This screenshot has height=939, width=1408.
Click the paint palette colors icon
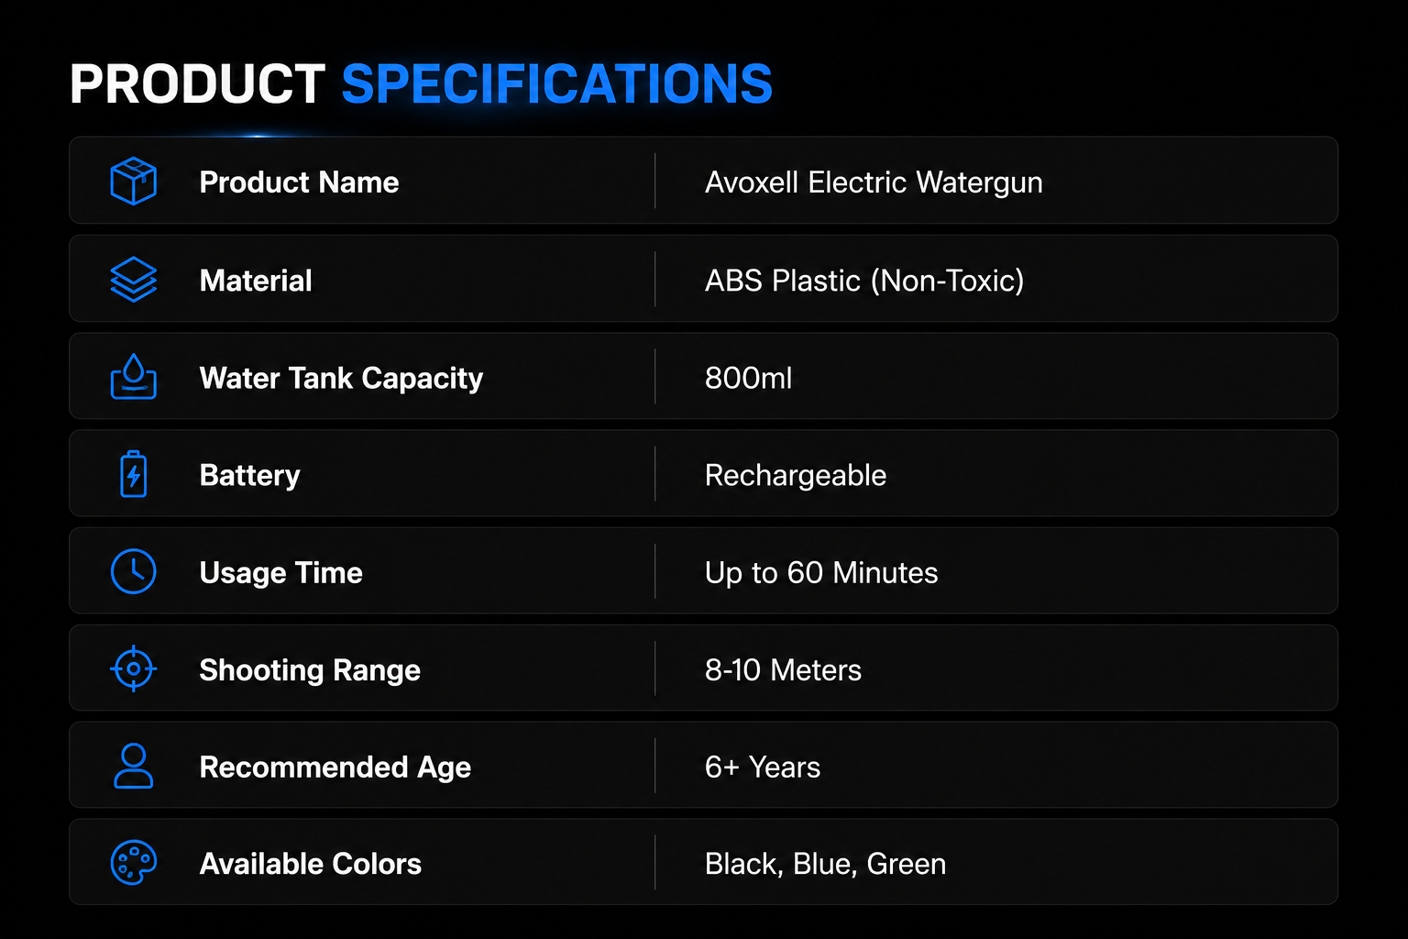134,863
